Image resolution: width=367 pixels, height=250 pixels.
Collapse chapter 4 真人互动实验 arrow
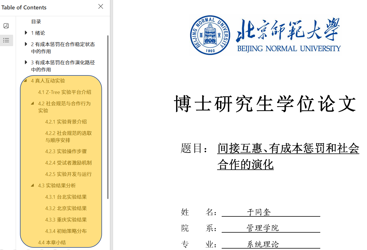[x=25, y=81]
